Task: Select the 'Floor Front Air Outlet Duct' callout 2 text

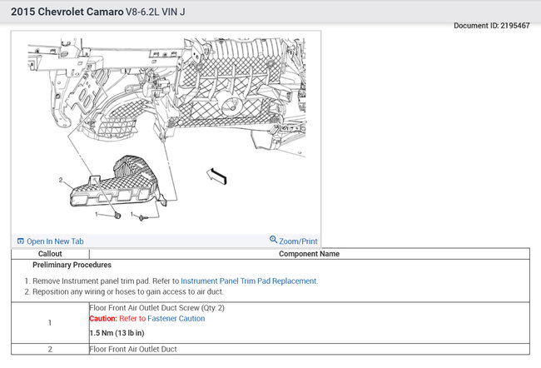Action: click(133, 349)
